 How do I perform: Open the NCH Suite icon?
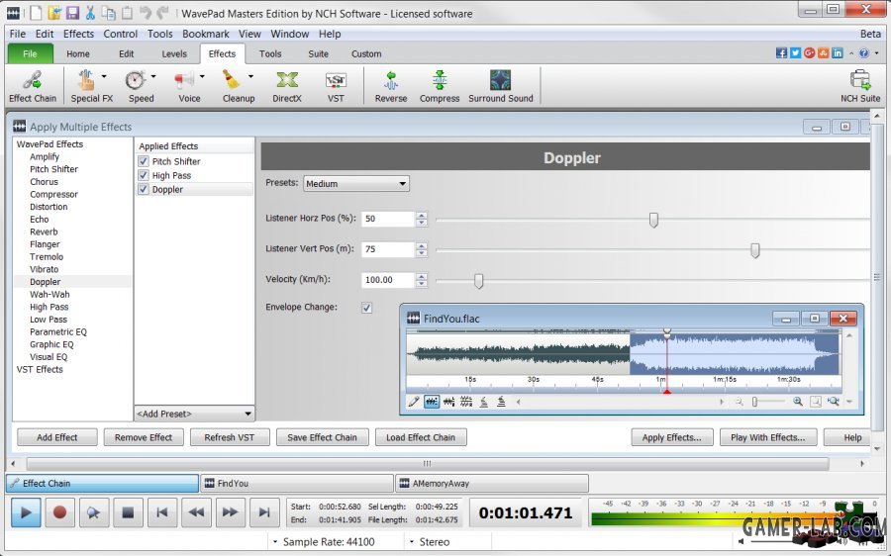[860, 80]
